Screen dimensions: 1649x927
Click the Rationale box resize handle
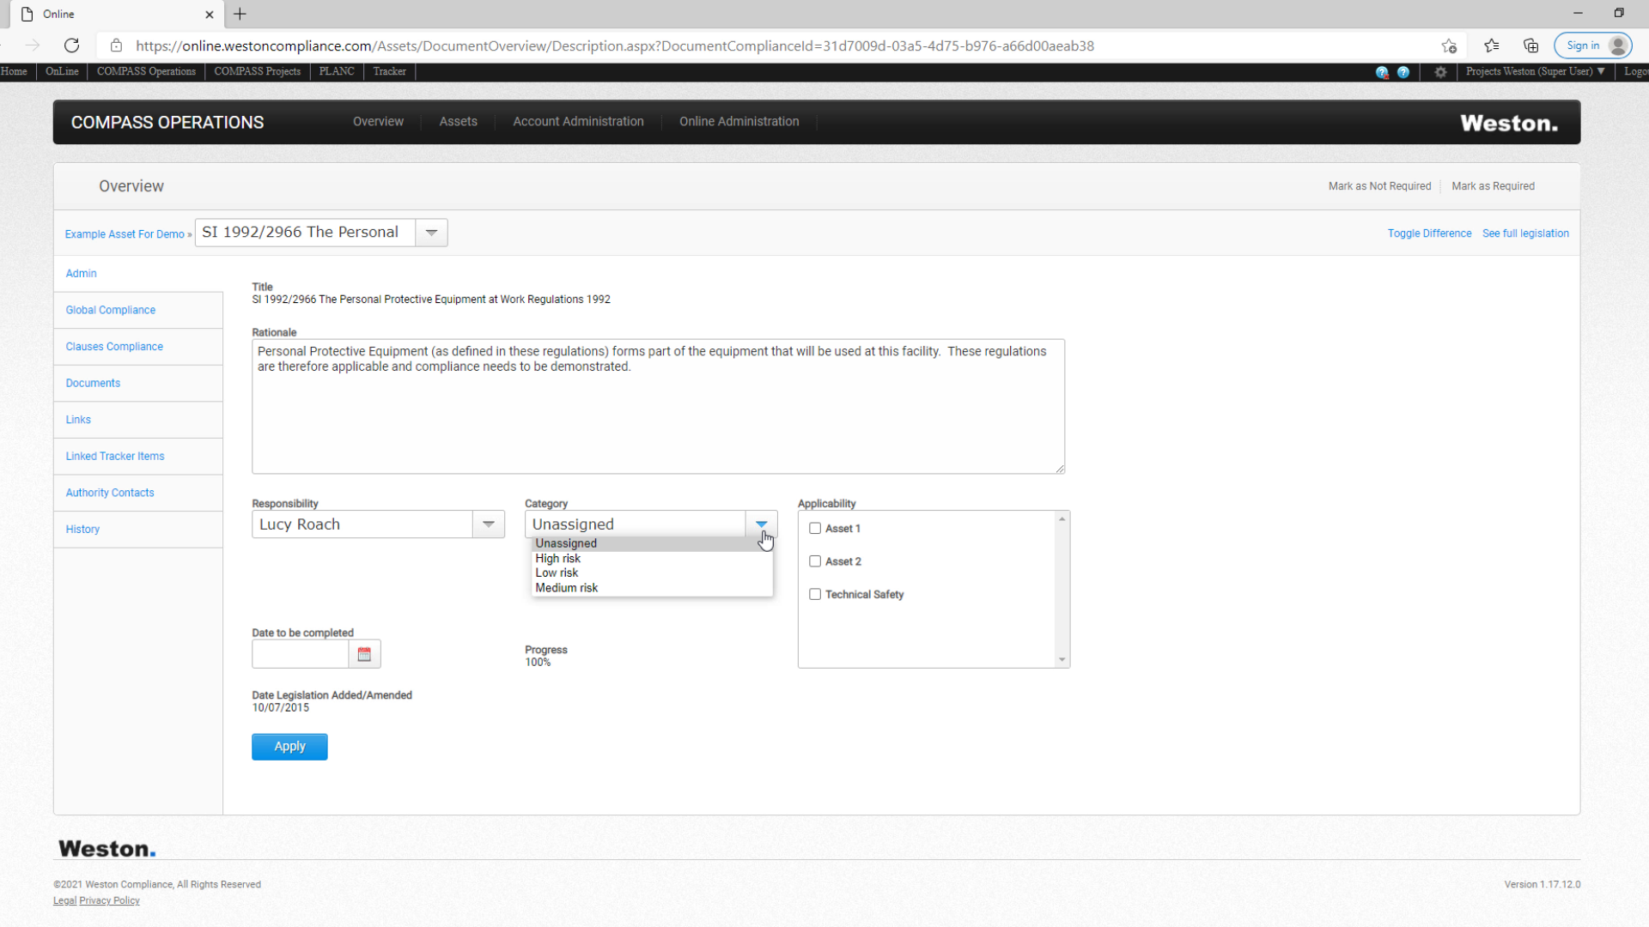coord(1060,469)
